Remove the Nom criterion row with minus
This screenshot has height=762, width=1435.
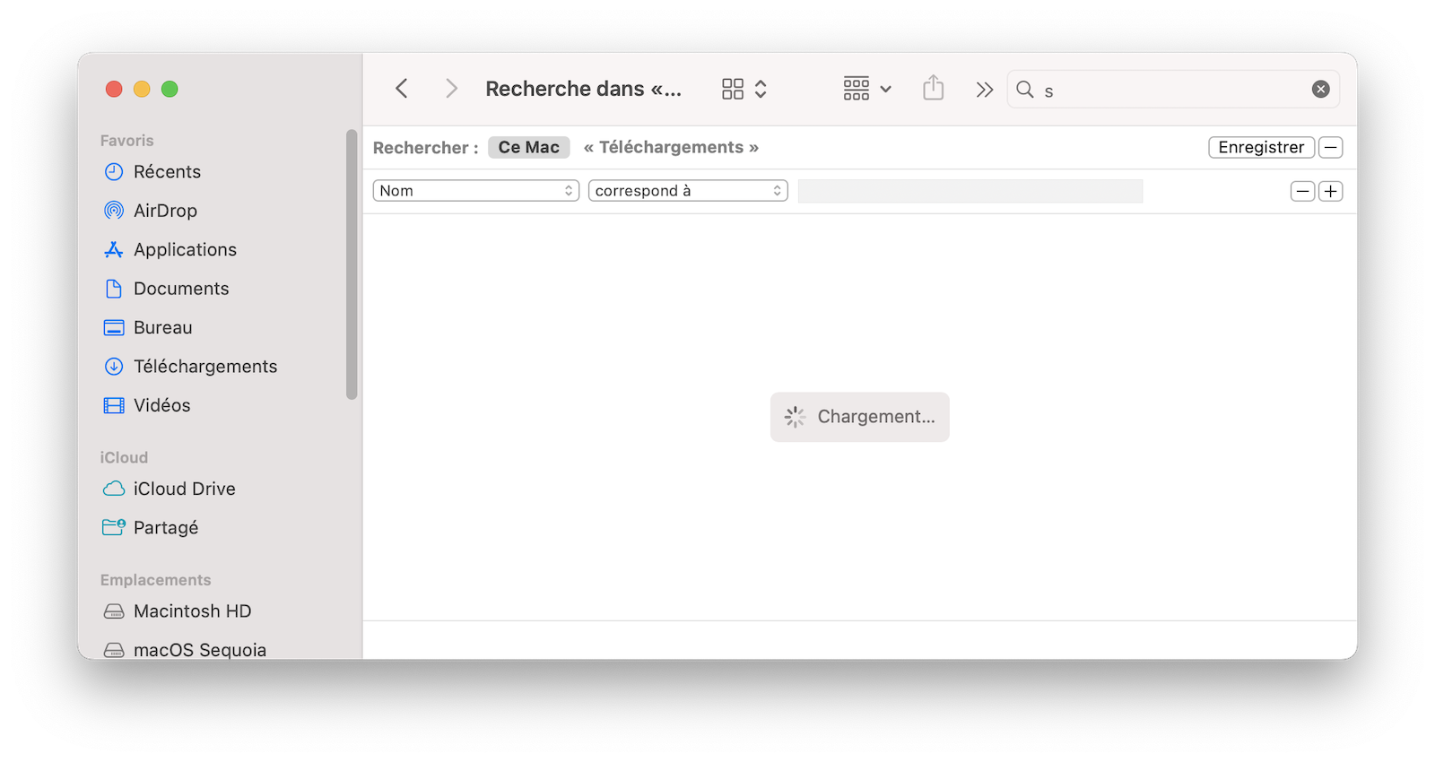click(1302, 191)
